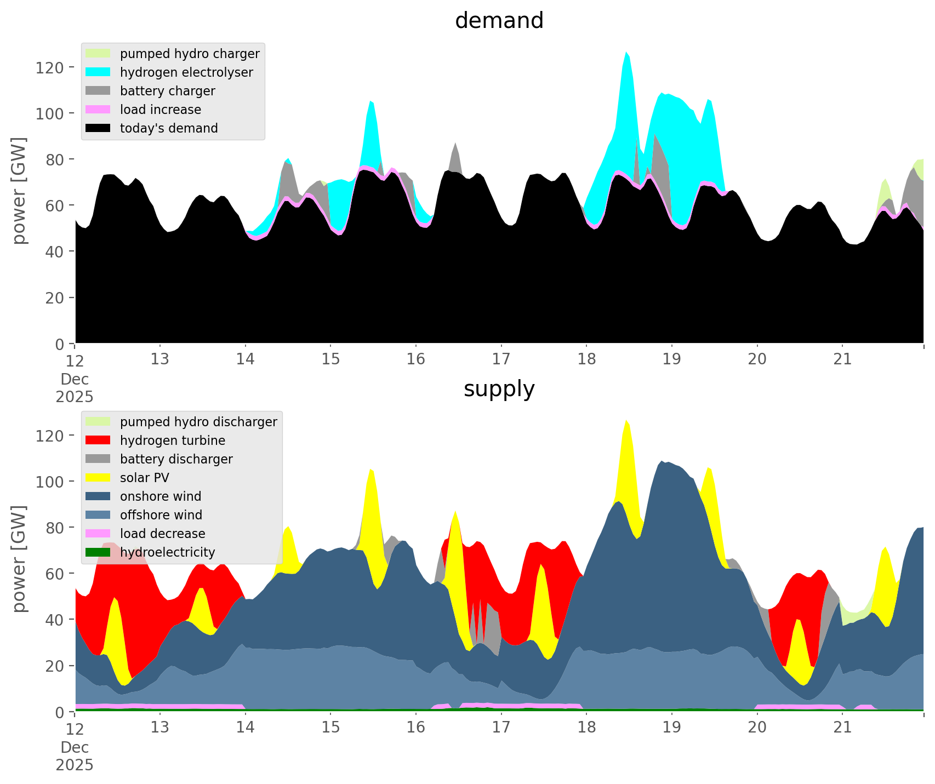Screen dimensions: 935x784
Task: Click the battery discharger legend label
Action: 176,459
